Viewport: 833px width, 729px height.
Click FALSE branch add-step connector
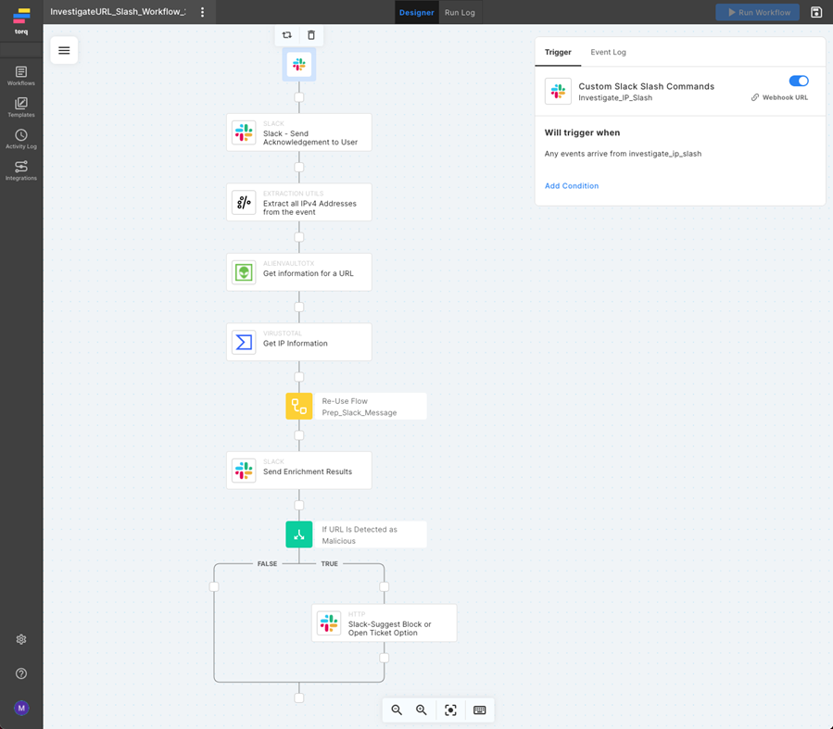tap(214, 586)
